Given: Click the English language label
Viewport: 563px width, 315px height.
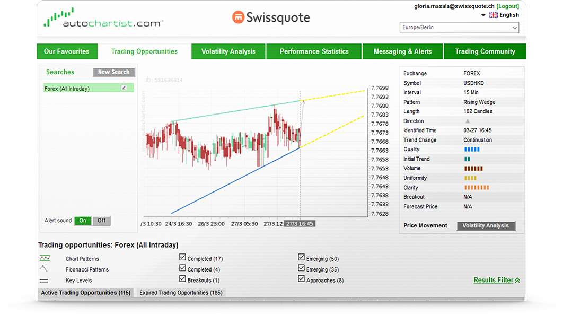Looking at the screenshot, I should pyautogui.click(x=509, y=15).
